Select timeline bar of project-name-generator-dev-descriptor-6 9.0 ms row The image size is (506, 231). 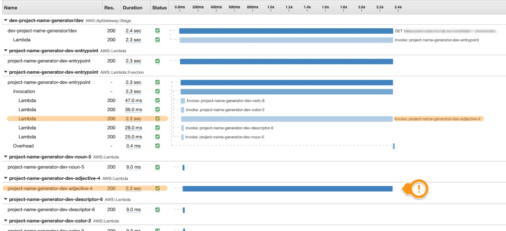[183, 210]
